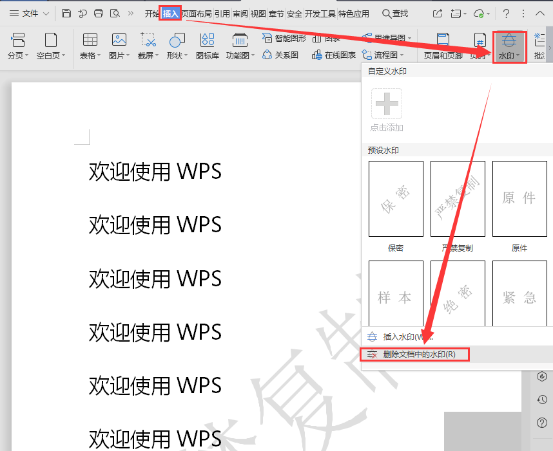Click 页眉和页脚 button

click(443, 46)
